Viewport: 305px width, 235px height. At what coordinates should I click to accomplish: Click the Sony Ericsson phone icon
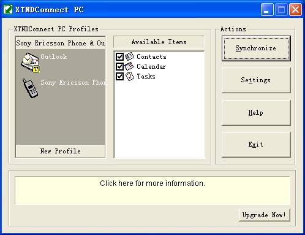point(30,88)
